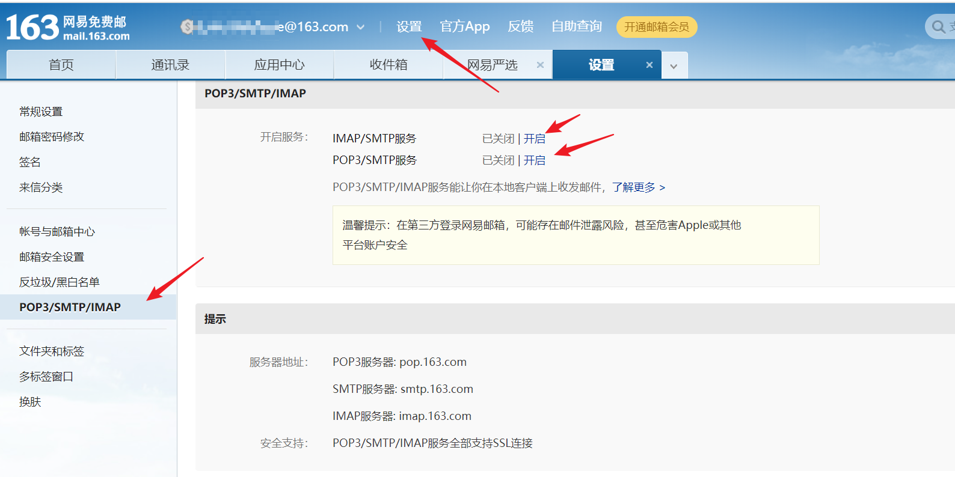Open 自助查询 in the header
955x477 pixels.
click(x=577, y=26)
